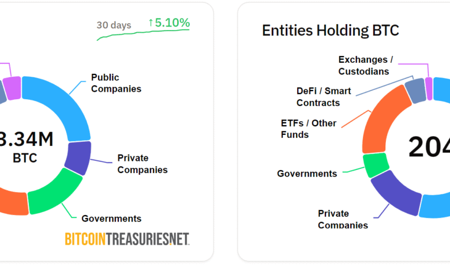Image resolution: width=450 pixels, height=271 pixels.
Task: Click the Entities Holding BTC heading
Action: click(x=331, y=31)
